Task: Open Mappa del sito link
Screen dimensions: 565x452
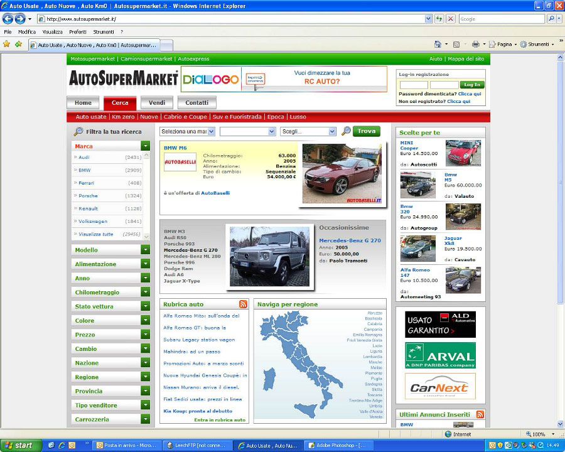Action: click(x=466, y=59)
